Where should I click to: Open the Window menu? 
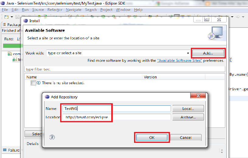[123, 10]
